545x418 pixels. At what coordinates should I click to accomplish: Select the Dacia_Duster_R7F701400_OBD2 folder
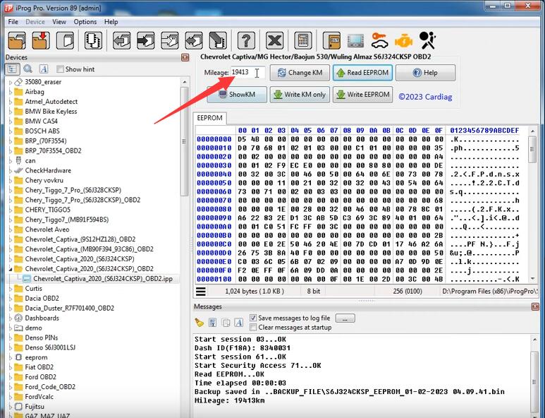pyautogui.click(x=70, y=309)
